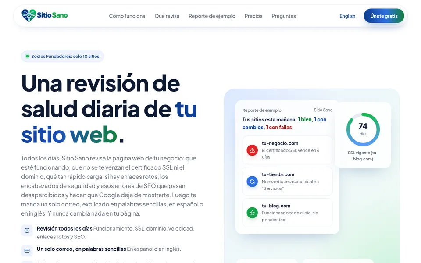Click "Un solo correo, en palabras sencillas" text

click(x=82, y=249)
